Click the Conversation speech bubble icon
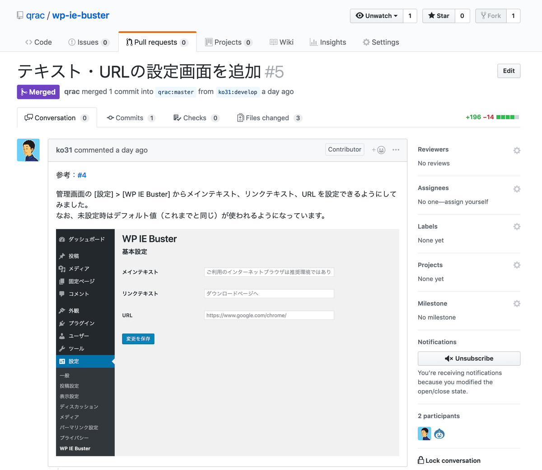Screen dimensions: 542x470 (28, 117)
